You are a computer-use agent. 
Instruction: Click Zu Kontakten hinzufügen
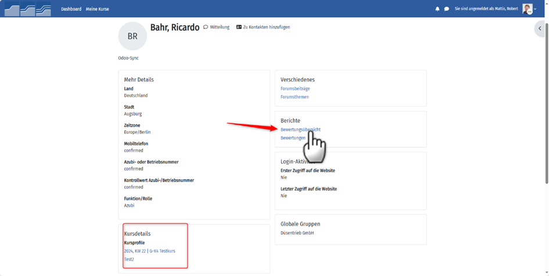[x=263, y=27]
